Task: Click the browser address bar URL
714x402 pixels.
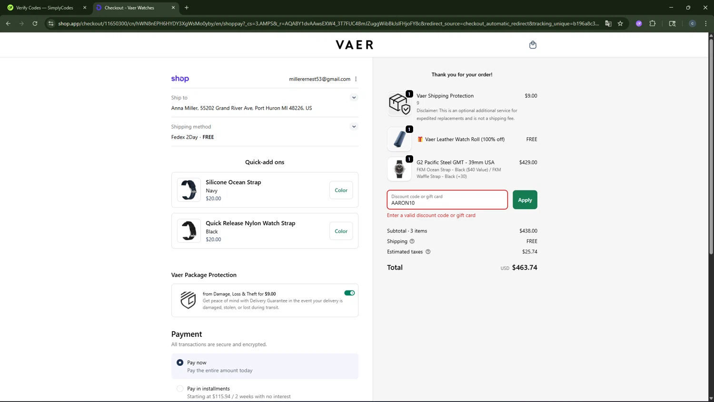Action: click(x=328, y=23)
